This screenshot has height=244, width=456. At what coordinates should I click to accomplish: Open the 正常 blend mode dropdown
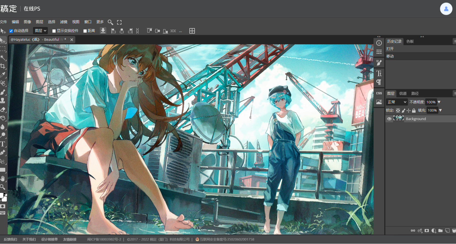(x=397, y=102)
